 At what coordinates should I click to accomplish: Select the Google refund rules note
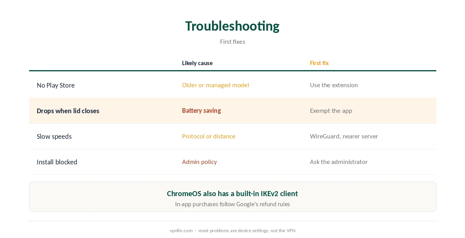(x=232, y=204)
